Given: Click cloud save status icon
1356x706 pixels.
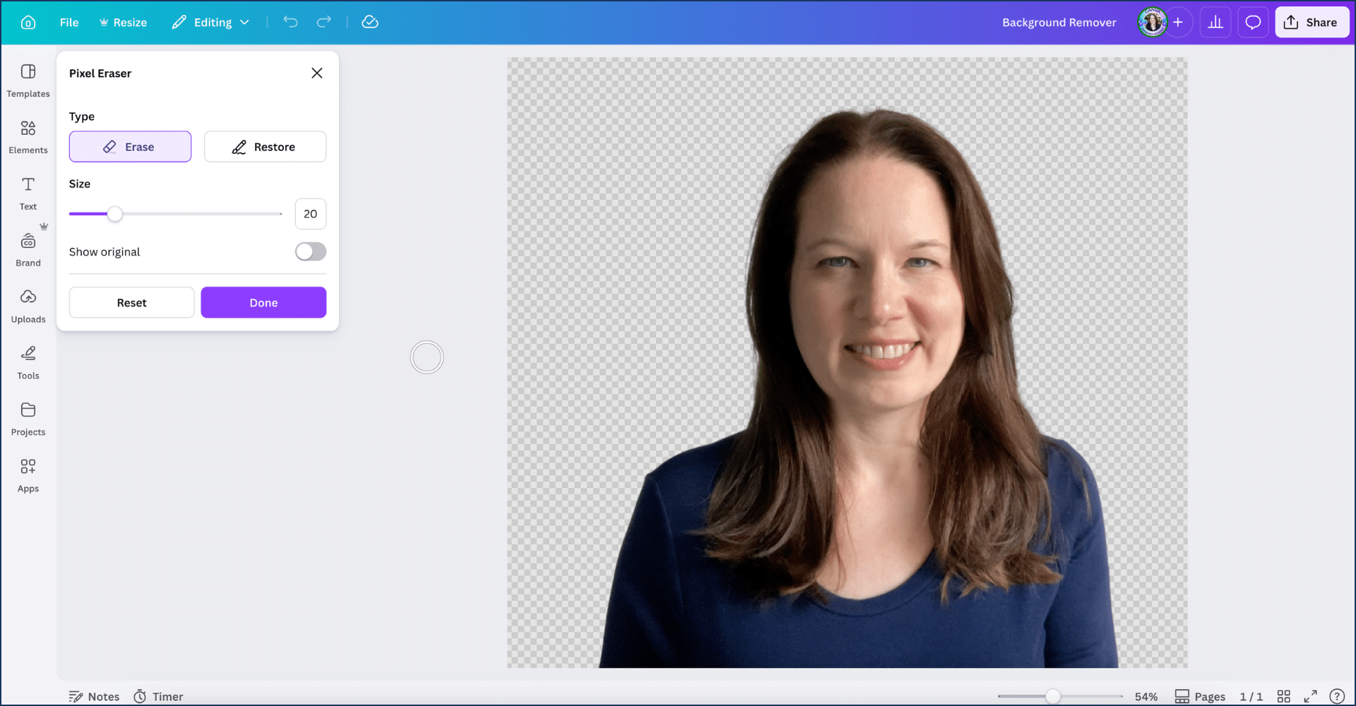Looking at the screenshot, I should [370, 22].
